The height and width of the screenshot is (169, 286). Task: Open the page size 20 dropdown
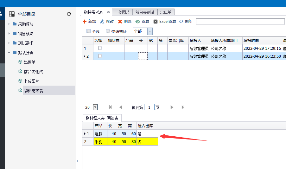click(95, 107)
